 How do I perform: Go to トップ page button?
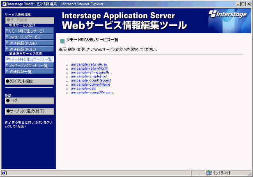(30, 101)
